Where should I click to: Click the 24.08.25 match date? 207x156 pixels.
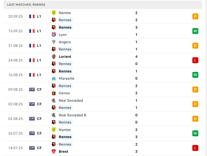tap(16, 60)
